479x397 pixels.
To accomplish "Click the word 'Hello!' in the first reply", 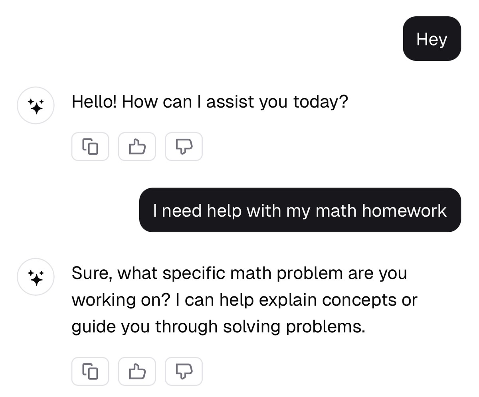I will [x=95, y=102].
